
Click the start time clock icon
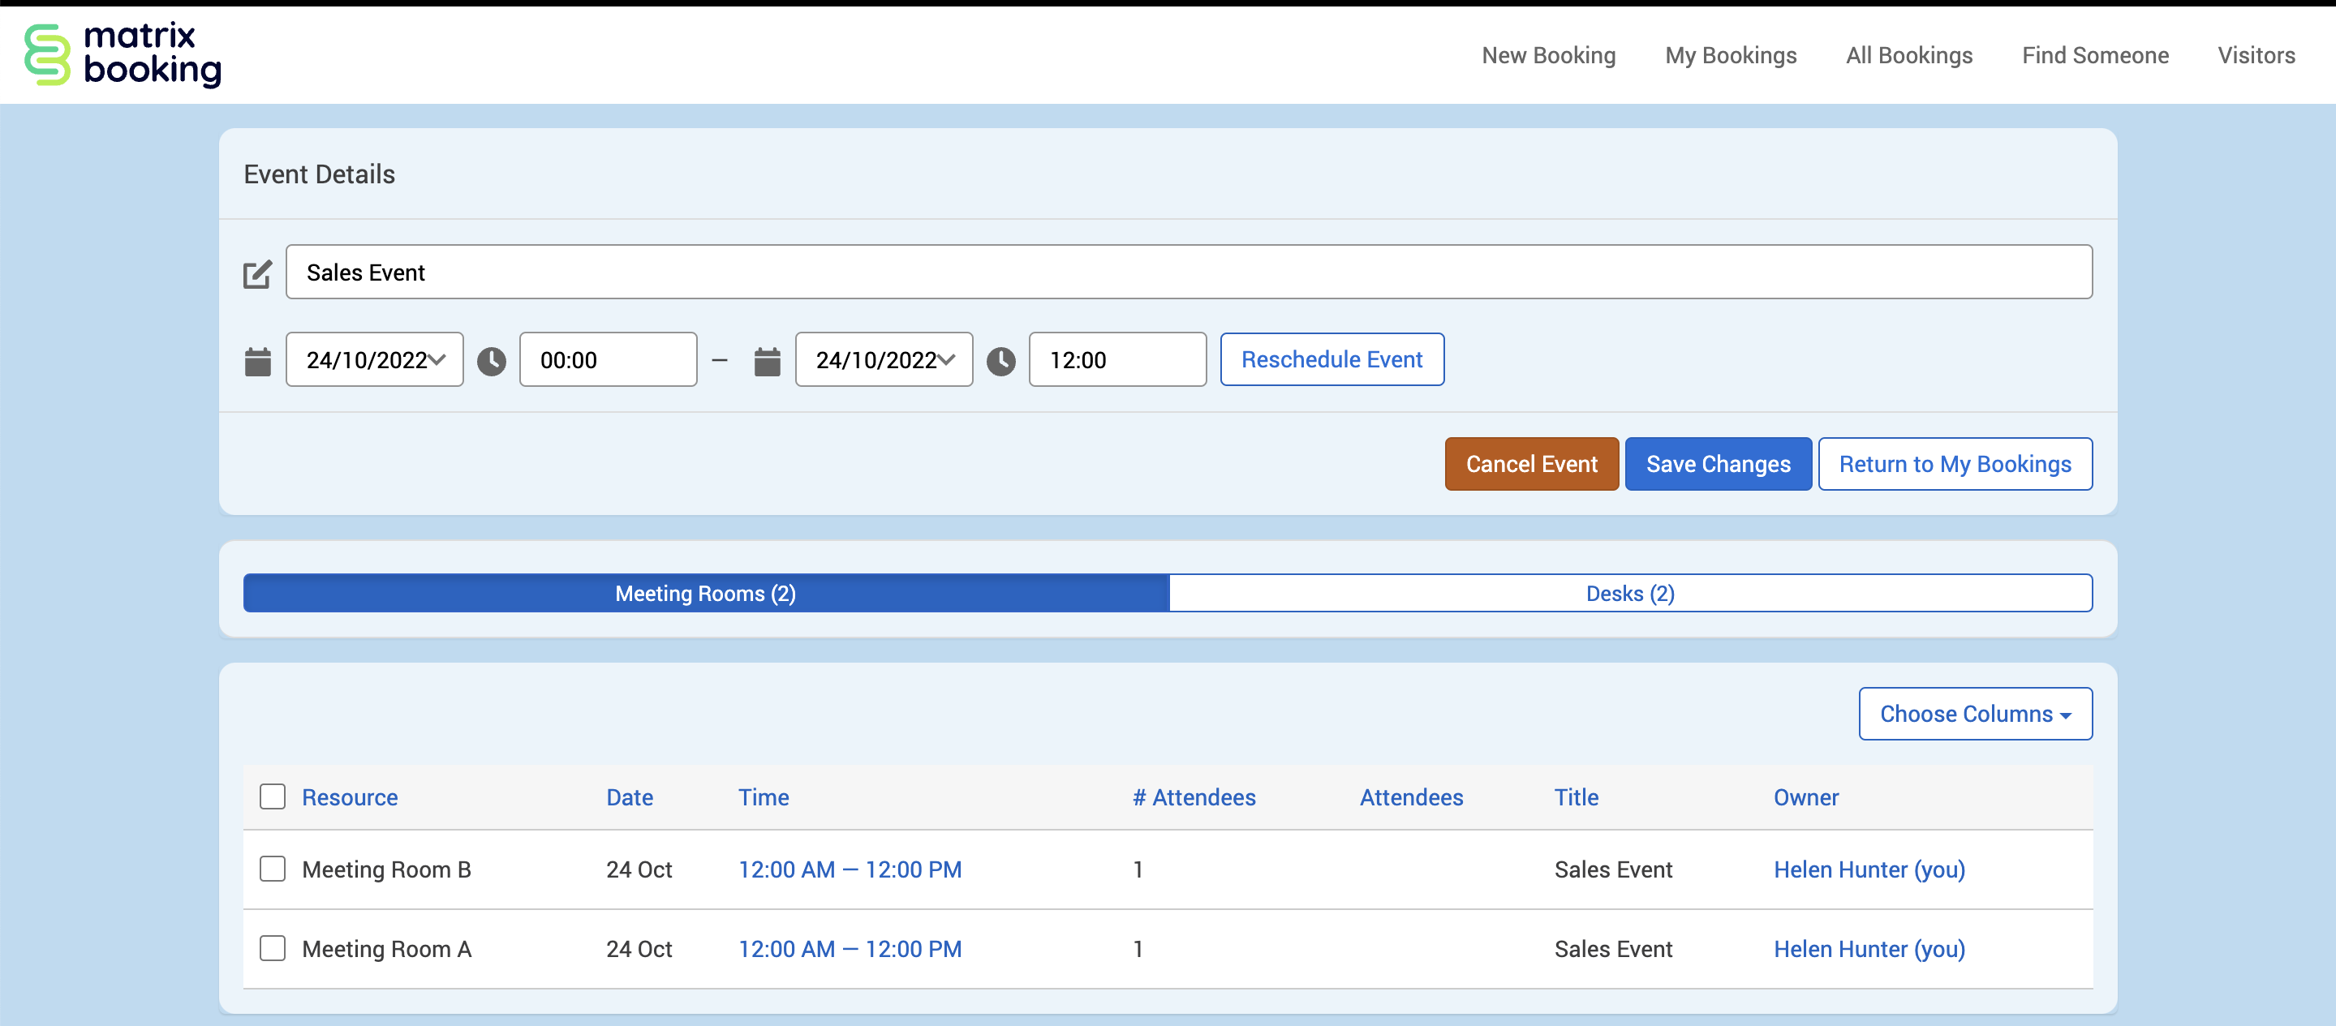pos(492,361)
